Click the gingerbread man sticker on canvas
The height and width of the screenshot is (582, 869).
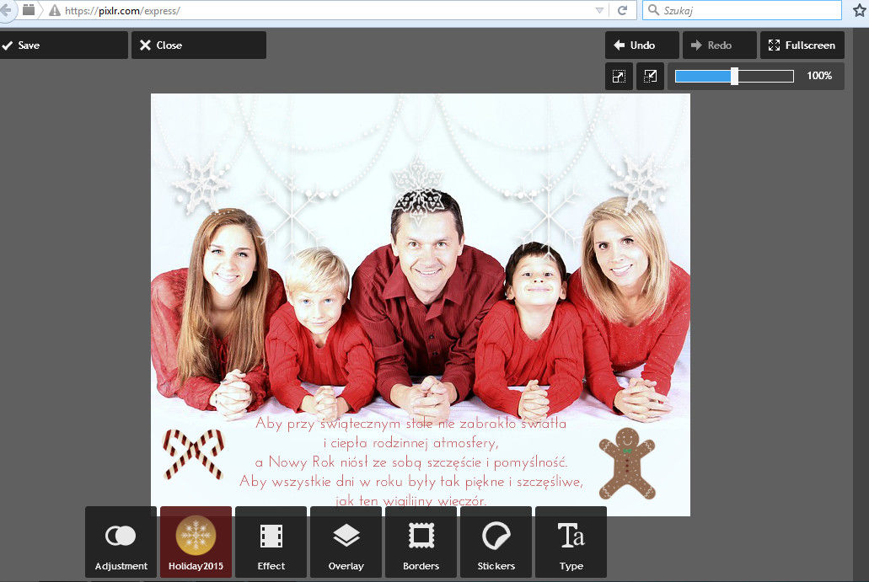pyautogui.click(x=626, y=463)
